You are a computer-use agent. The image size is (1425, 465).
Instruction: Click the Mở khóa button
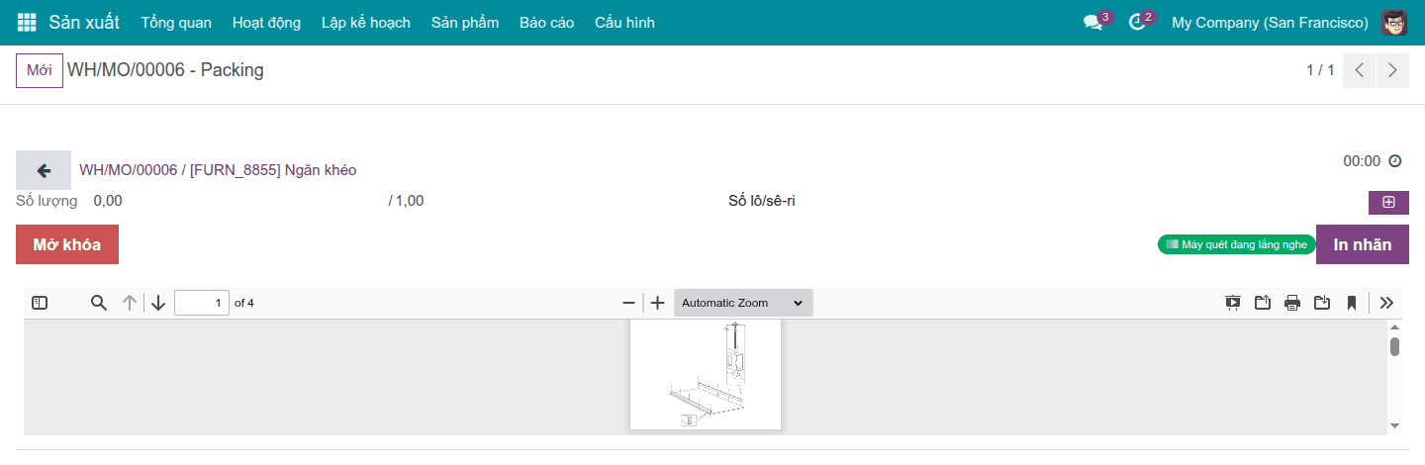click(x=67, y=244)
